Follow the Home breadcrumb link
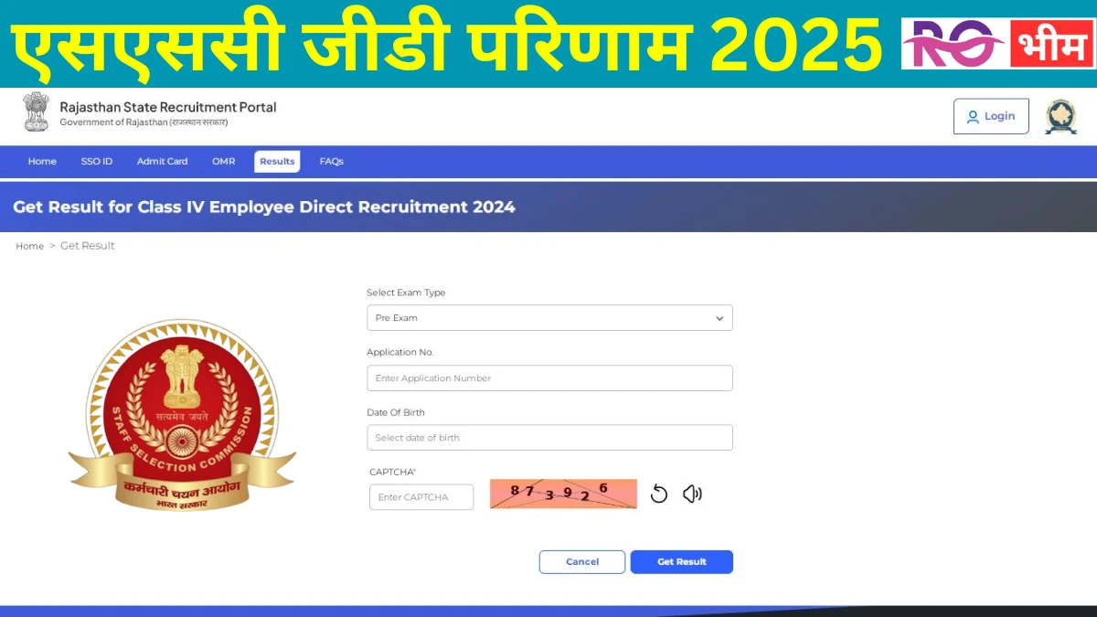This screenshot has width=1097, height=617. pyautogui.click(x=29, y=246)
